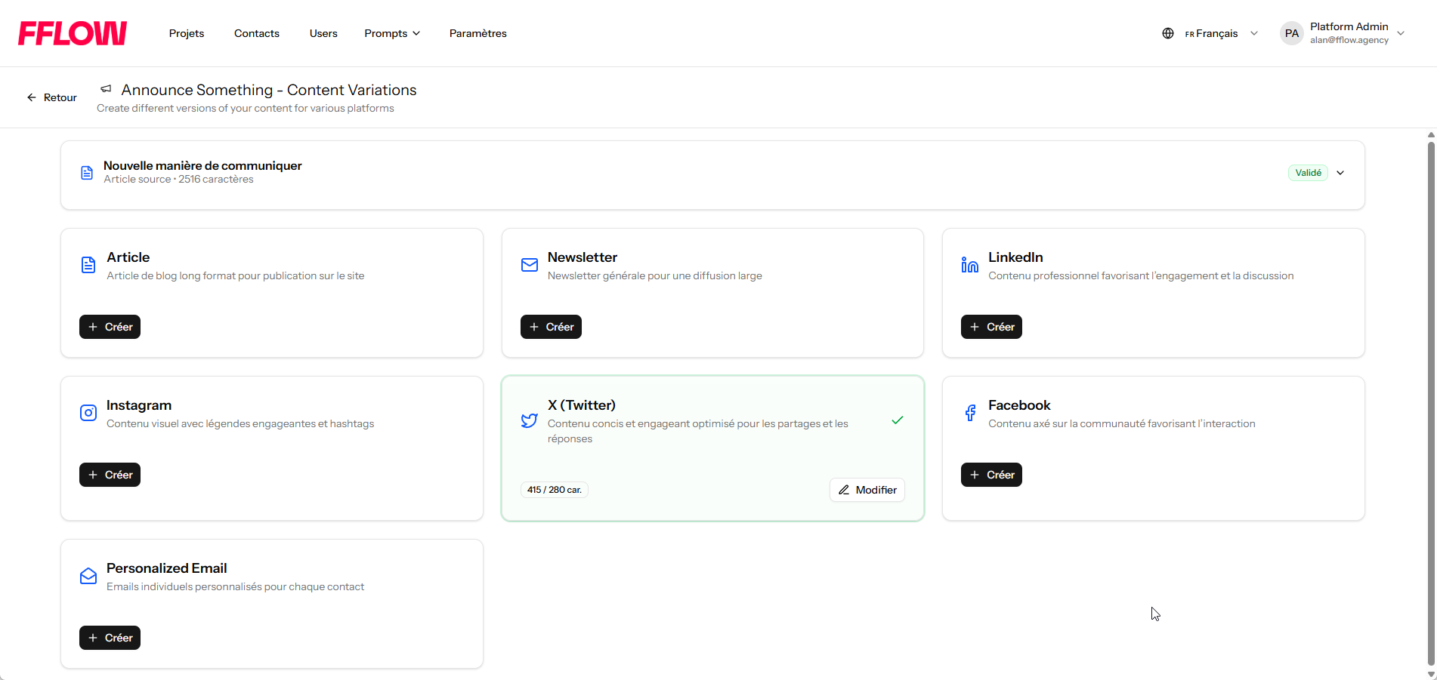Click the Personalized Email open-envelope icon
This screenshot has height=680, width=1437.
[88, 576]
